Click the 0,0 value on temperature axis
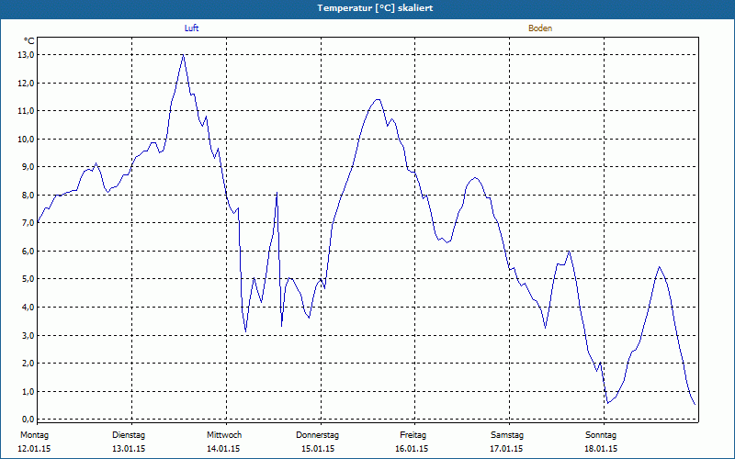 (x=28, y=420)
